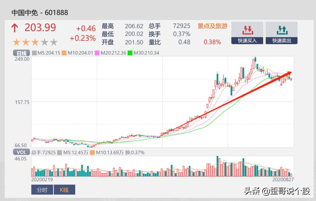Toggle the first rating star
This screenshot has height=201, width=316.
(17, 42)
